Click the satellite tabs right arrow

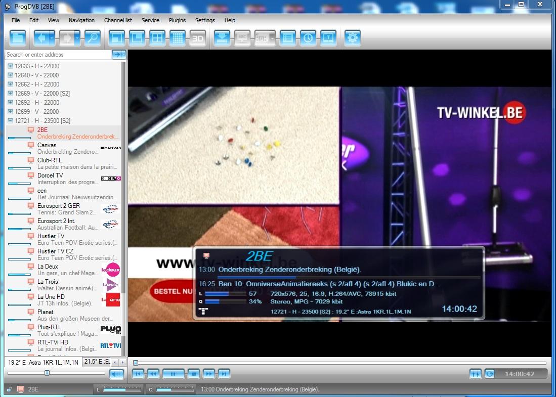click(x=123, y=362)
